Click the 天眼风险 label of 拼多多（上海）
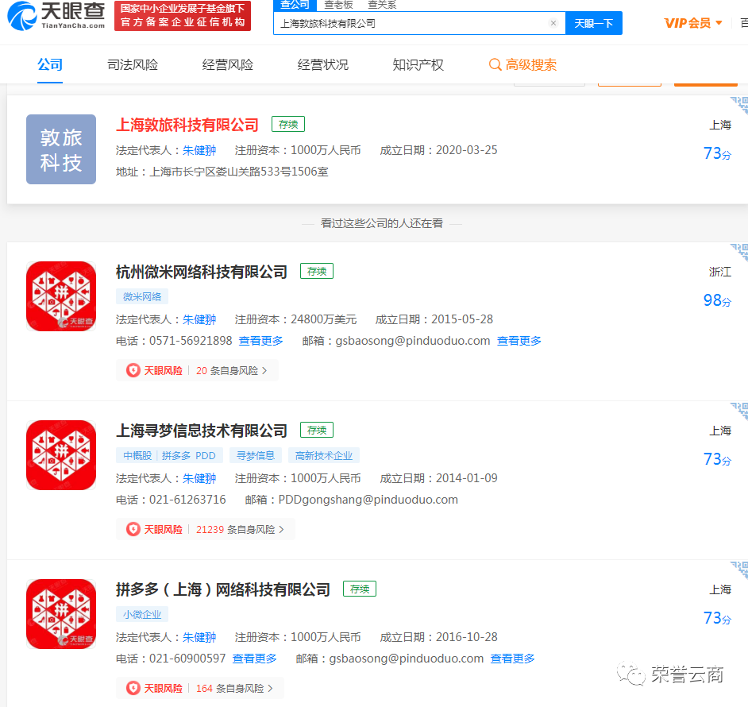The width and height of the screenshot is (748, 707). 163,689
